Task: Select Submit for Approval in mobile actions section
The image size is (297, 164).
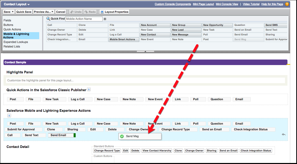Action: tap(23, 130)
